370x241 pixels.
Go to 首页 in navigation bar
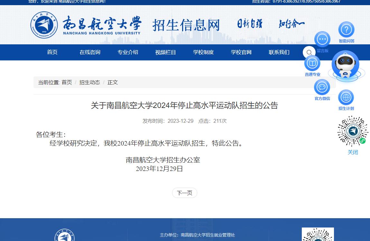point(52,52)
